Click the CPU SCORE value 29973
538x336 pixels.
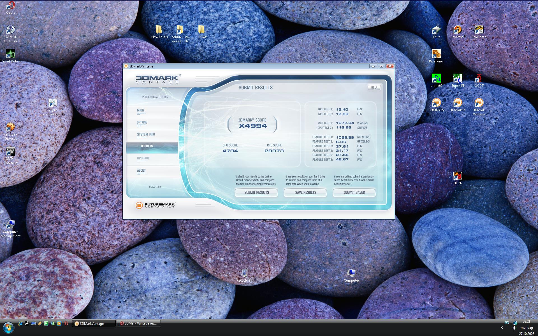[x=274, y=151]
